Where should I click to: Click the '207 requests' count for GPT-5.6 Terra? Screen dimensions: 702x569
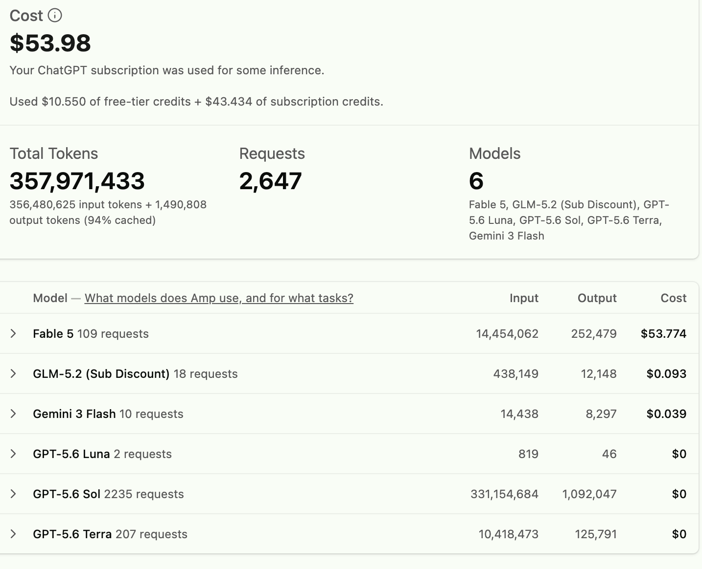click(x=151, y=534)
